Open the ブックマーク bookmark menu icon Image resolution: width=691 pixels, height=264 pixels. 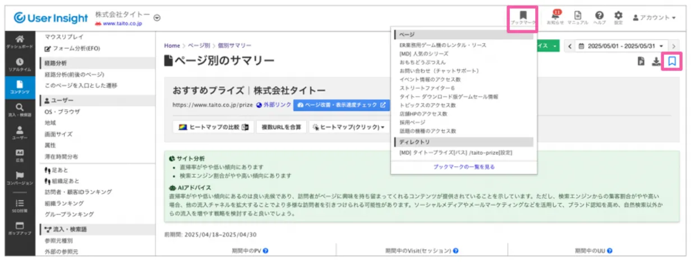click(x=523, y=18)
